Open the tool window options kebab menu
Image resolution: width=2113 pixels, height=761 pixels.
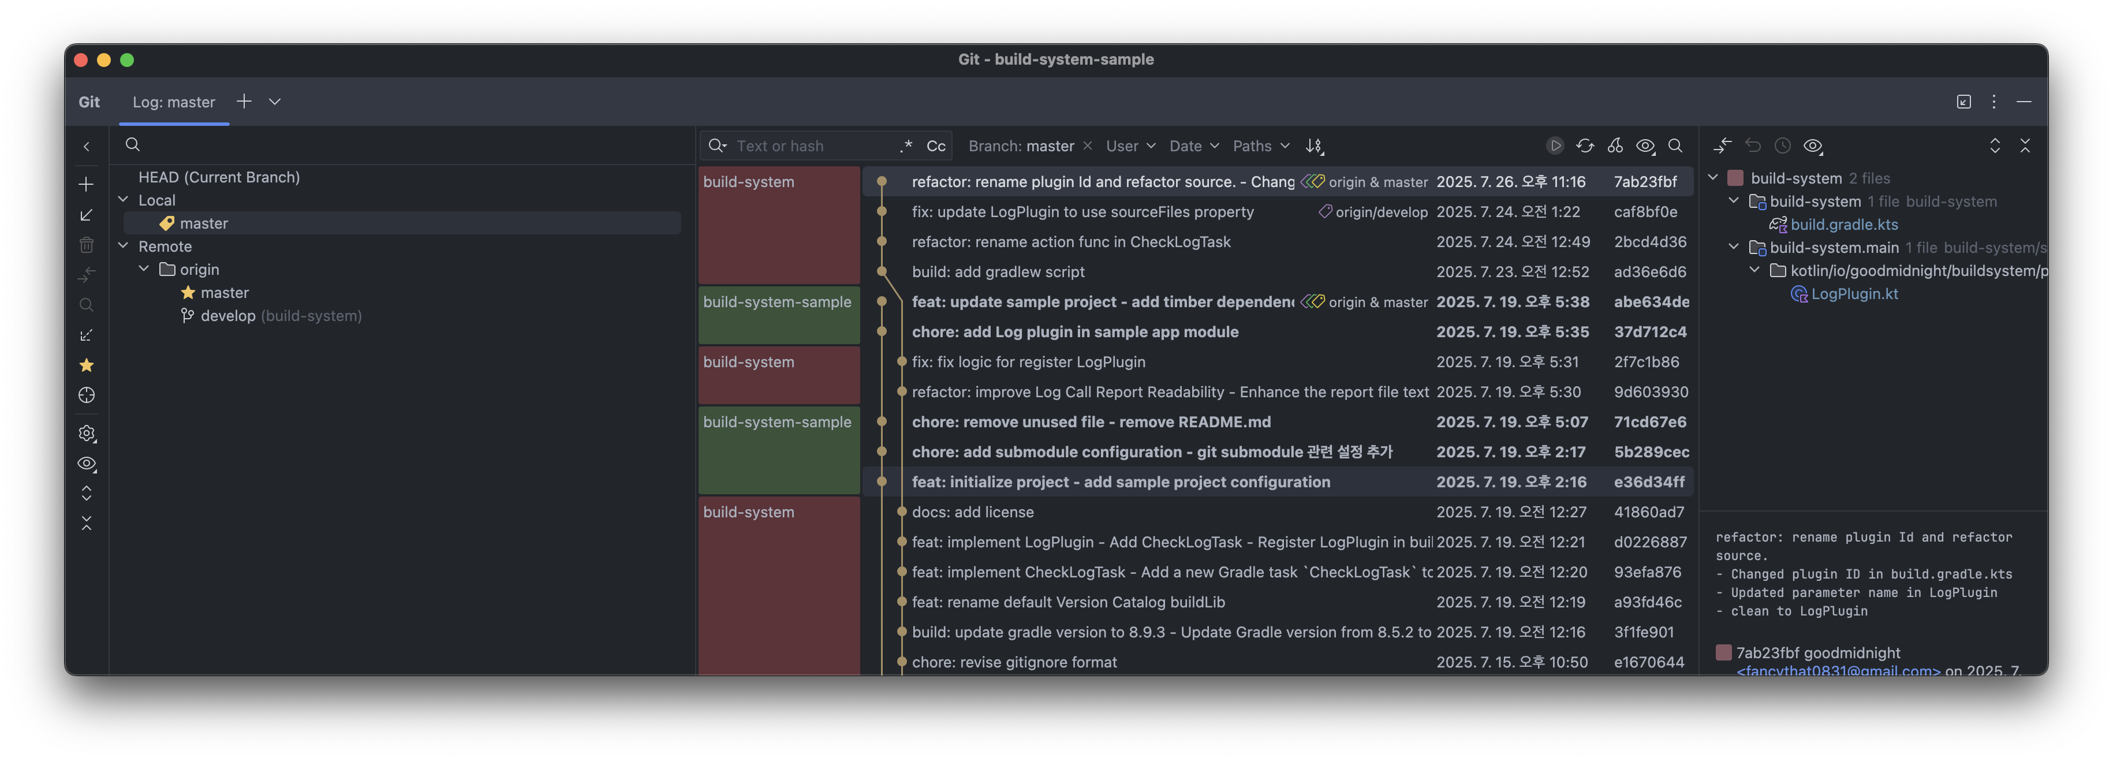pyautogui.click(x=1994, y=101)
